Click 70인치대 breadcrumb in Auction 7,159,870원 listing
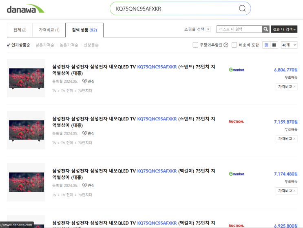 (85, 143)
